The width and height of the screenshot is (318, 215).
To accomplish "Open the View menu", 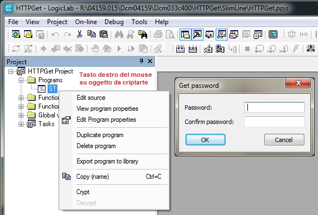I will (x=32, y=22).
